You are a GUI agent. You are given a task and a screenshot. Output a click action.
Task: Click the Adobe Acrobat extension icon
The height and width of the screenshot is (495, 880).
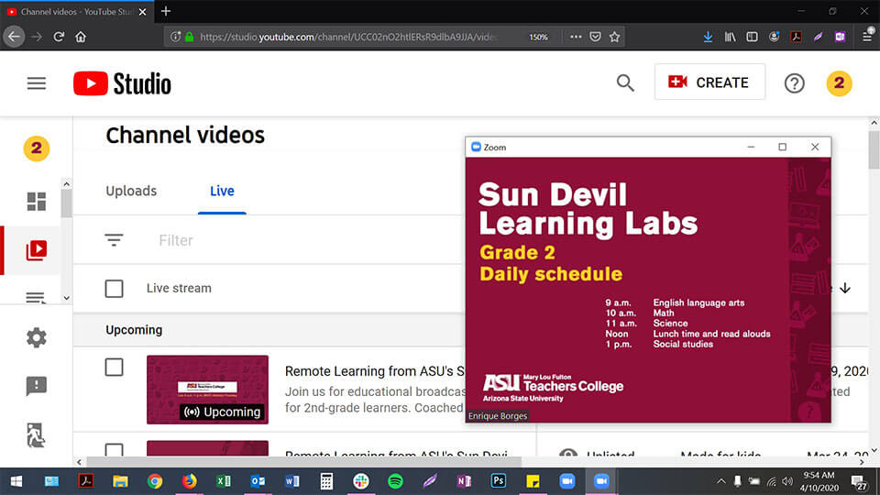[796, 37]
